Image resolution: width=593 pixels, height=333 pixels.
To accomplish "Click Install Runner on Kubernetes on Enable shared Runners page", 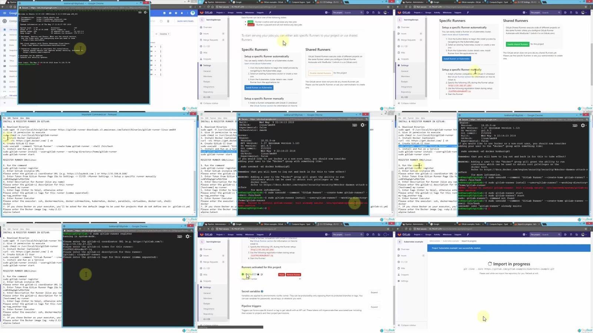I will coord(457,59).
